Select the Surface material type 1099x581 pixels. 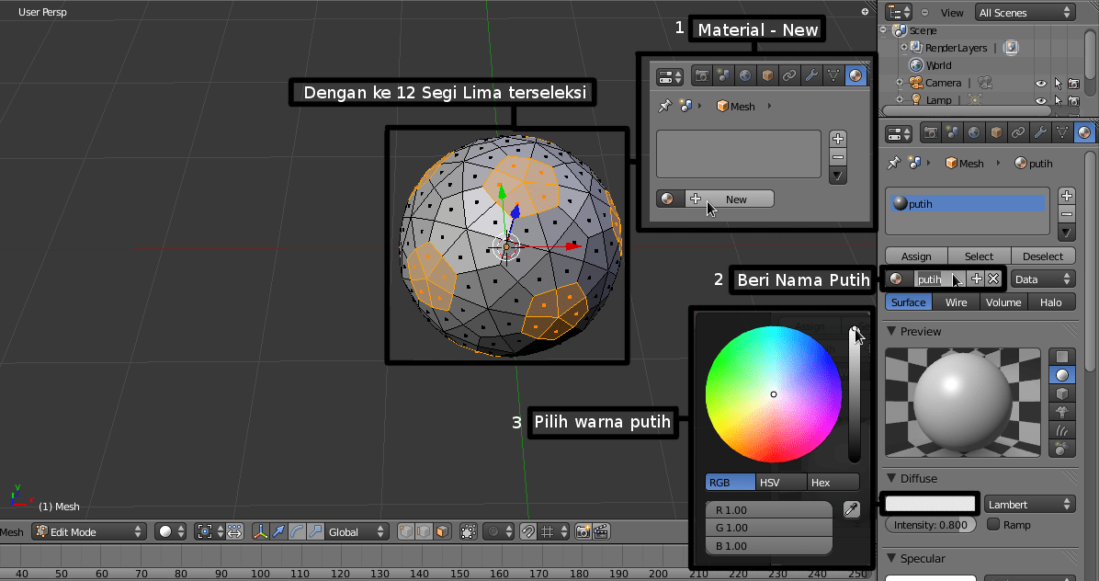click(x=909, y=302)
